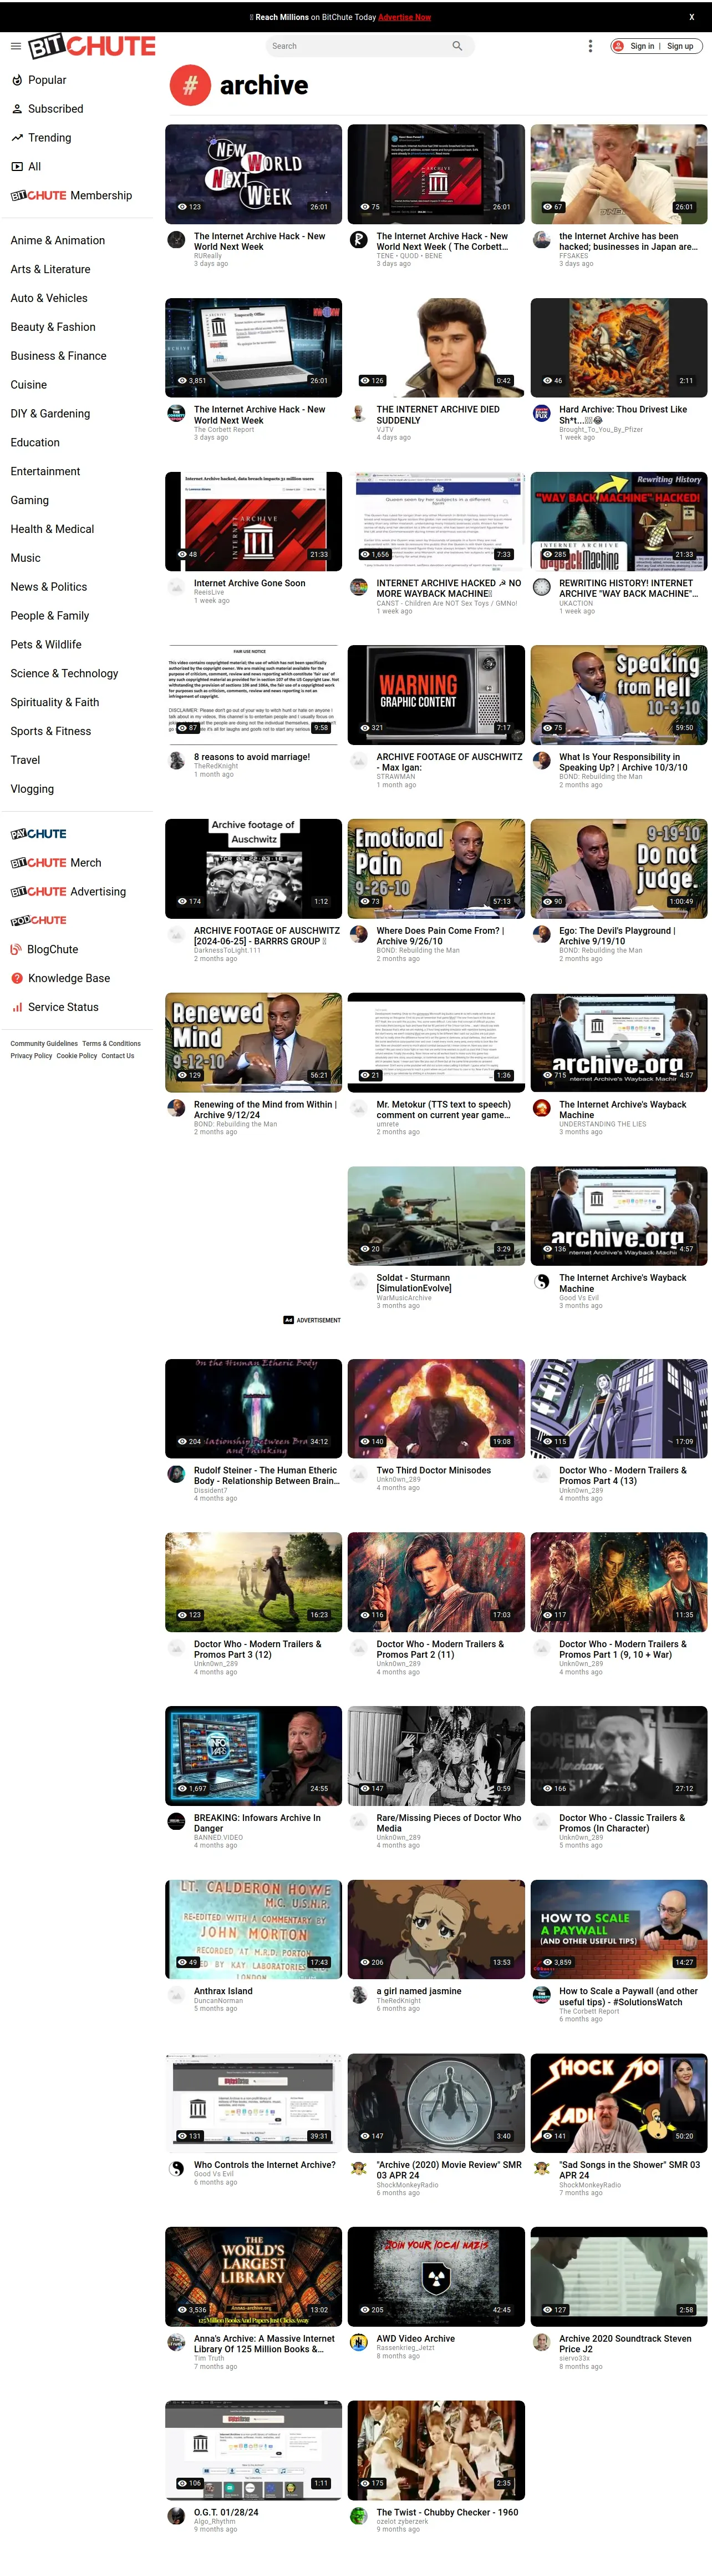Click the Tim Truth channel avatar

[x=176, y=2342]
